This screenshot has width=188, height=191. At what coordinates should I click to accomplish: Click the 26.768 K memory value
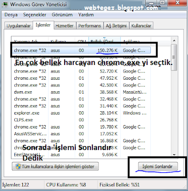(109, 120)
